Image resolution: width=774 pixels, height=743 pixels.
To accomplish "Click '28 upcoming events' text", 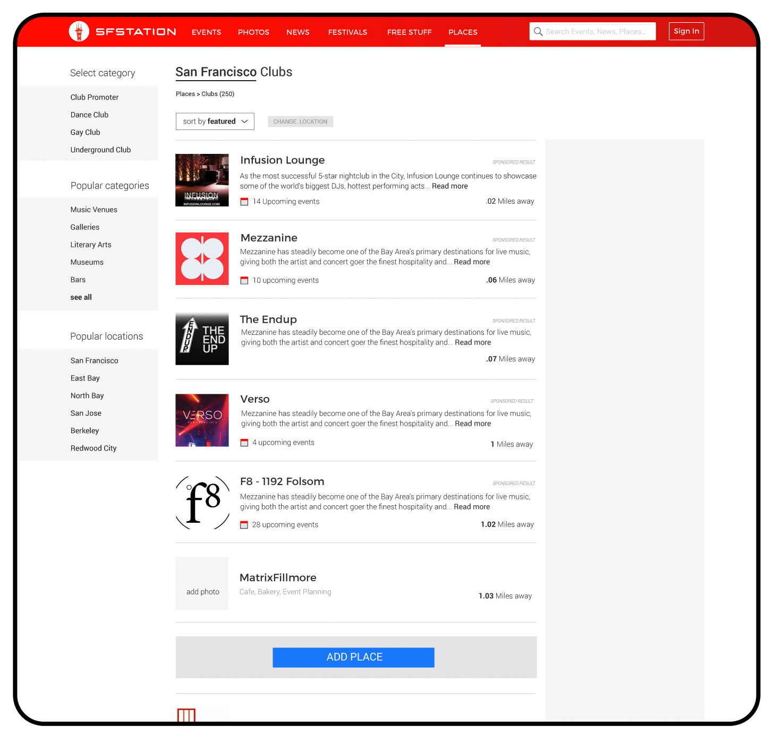I will click(x=285, y=525).
